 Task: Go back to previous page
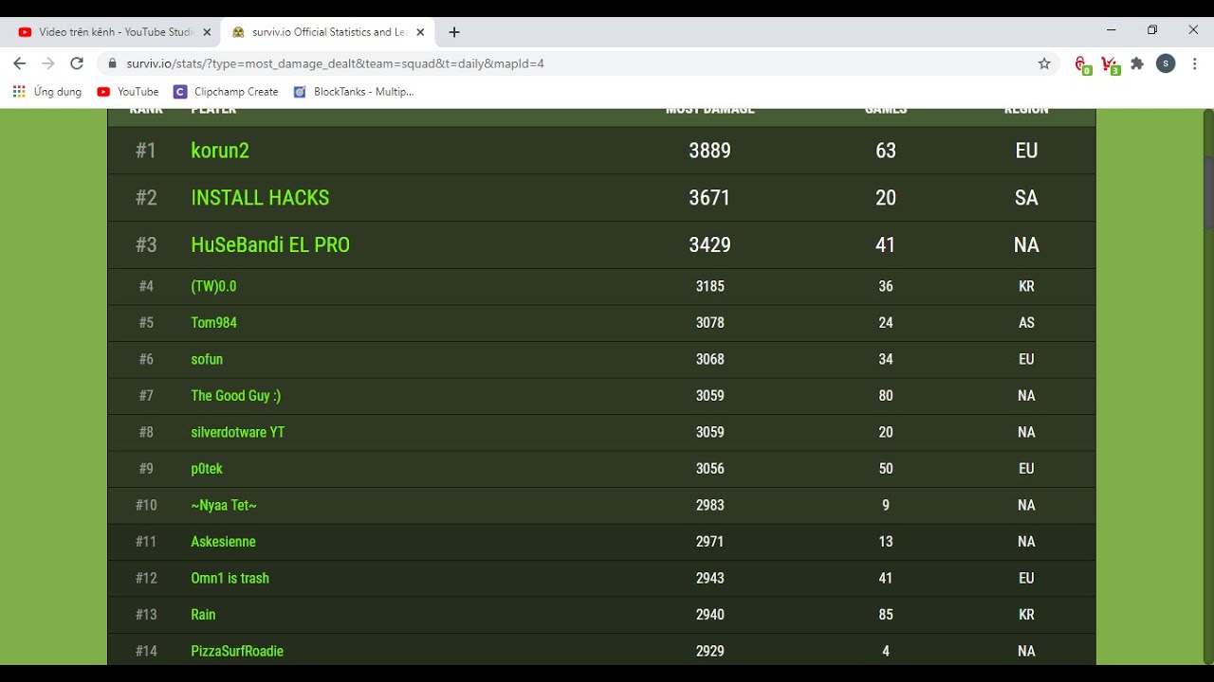click(x=19, y=63)
